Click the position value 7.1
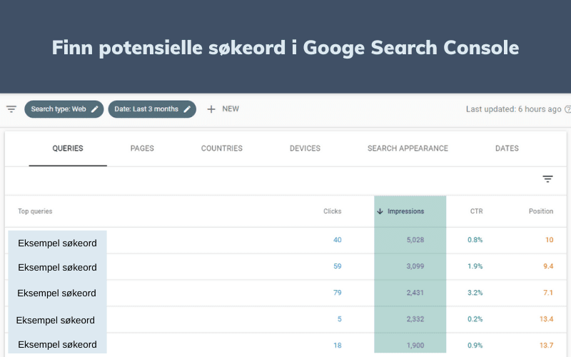The width and height of the screenshot is (571, 357). tap(548, 293)
